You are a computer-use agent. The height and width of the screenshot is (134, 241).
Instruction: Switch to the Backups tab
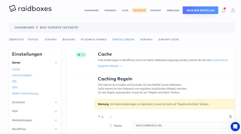coord(69,40)
